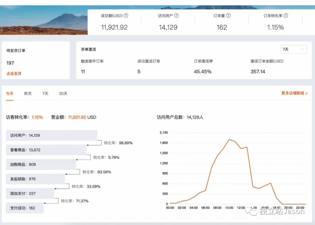Open the dropdown chevron in 弃单激活 panel
This screenshot has width=315, height=225.
coord(303,49)
